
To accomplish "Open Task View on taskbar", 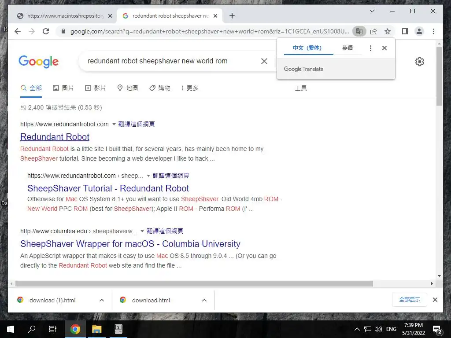I will 53,329.
